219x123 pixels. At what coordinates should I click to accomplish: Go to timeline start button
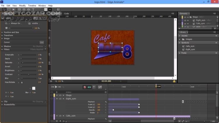(53, 87)
